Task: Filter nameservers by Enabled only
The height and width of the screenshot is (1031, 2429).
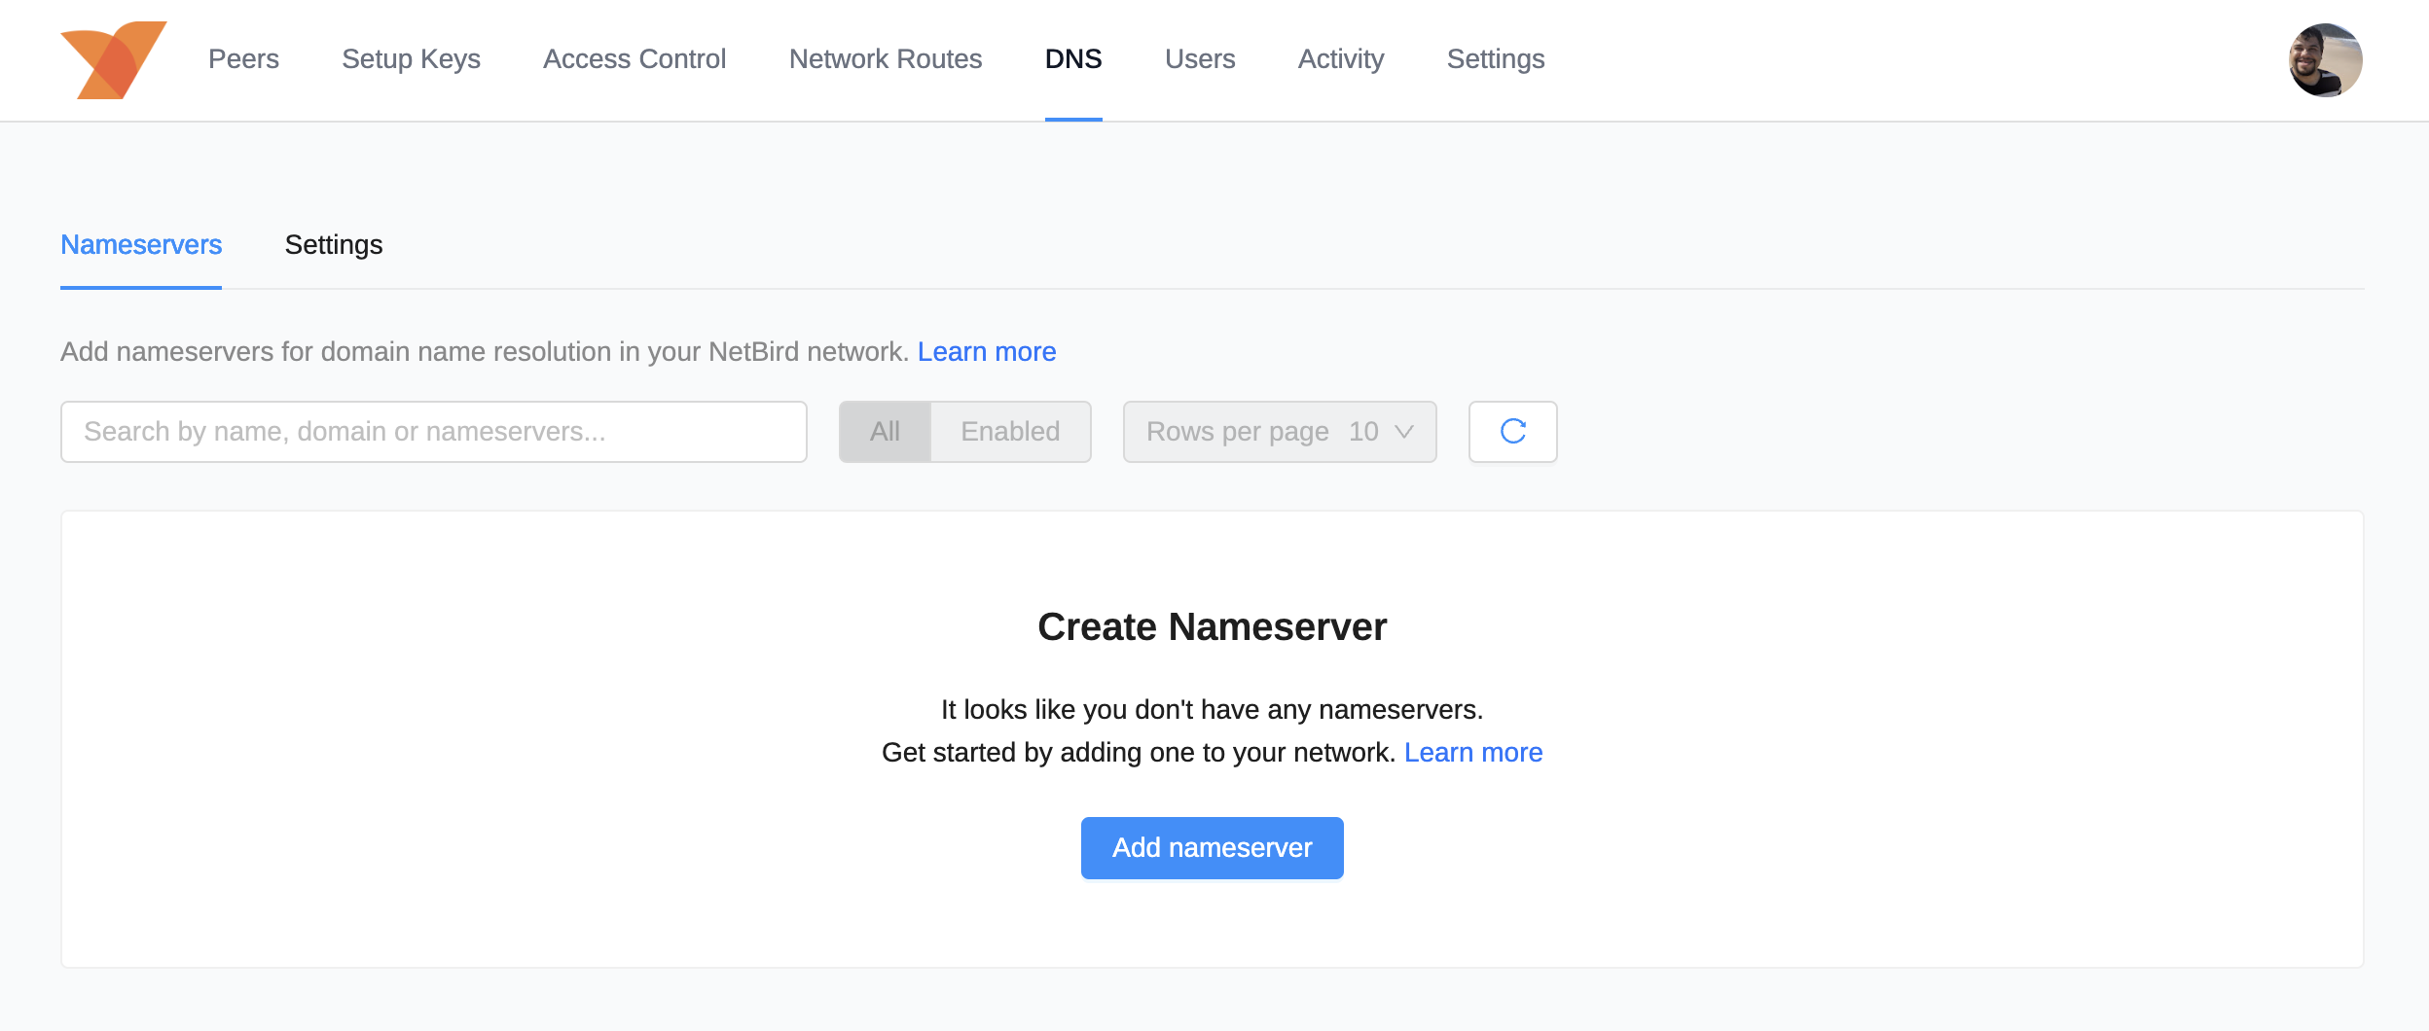Action: 1010,432
